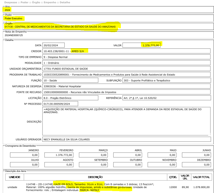Click the quantity cell 12000
The image size is (214, 193).
[x=173, y=187]
